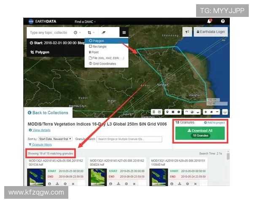Click the help question mark icon
The image size is (253, 203).
pos(223,21)
